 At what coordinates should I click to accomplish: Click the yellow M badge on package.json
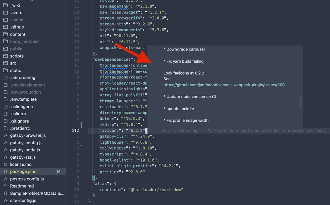tap(58, 172)
